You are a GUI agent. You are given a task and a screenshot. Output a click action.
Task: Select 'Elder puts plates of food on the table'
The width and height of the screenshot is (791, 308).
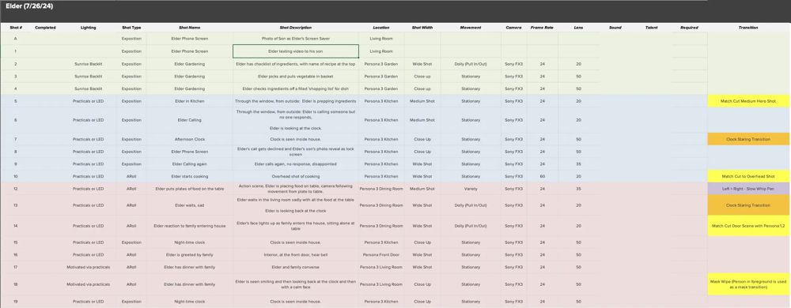tap(190, 190)
